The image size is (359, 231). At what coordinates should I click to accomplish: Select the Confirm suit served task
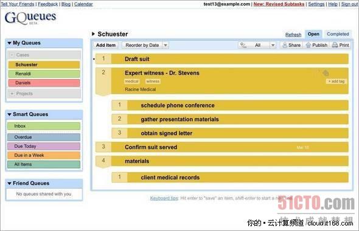click(x=230, y=147)
